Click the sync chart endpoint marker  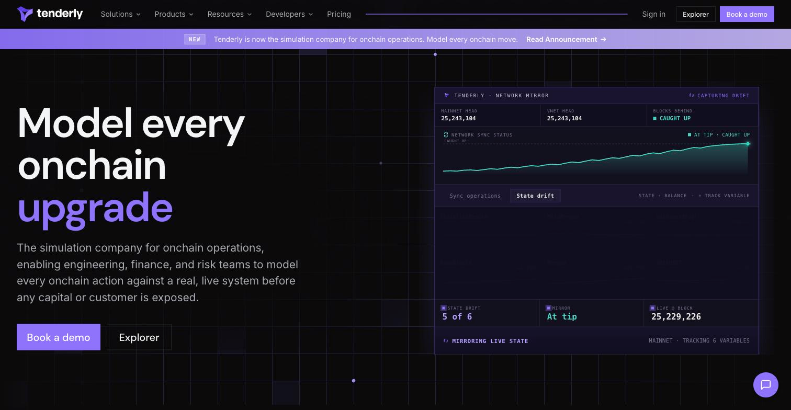(x=748, y=144)
